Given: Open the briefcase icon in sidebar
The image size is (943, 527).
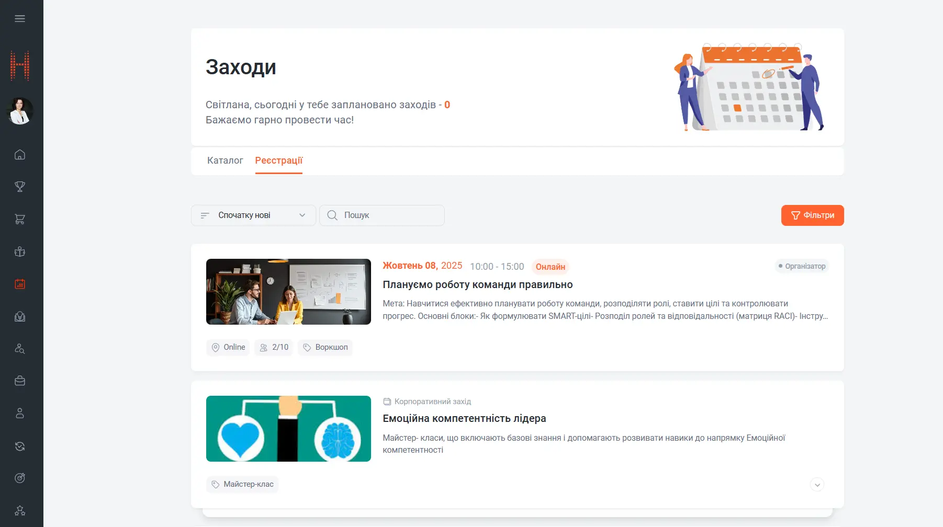Looking at the screenshot, I should [x=20, y=381].
